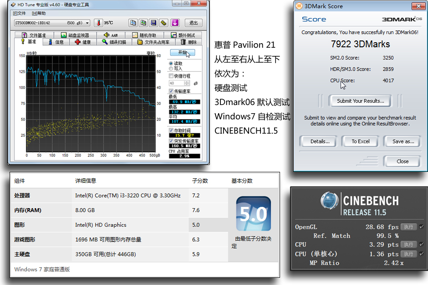Click the 处理器 row in the Windows score table
This screenshot has height=285, width=428.
119,195
